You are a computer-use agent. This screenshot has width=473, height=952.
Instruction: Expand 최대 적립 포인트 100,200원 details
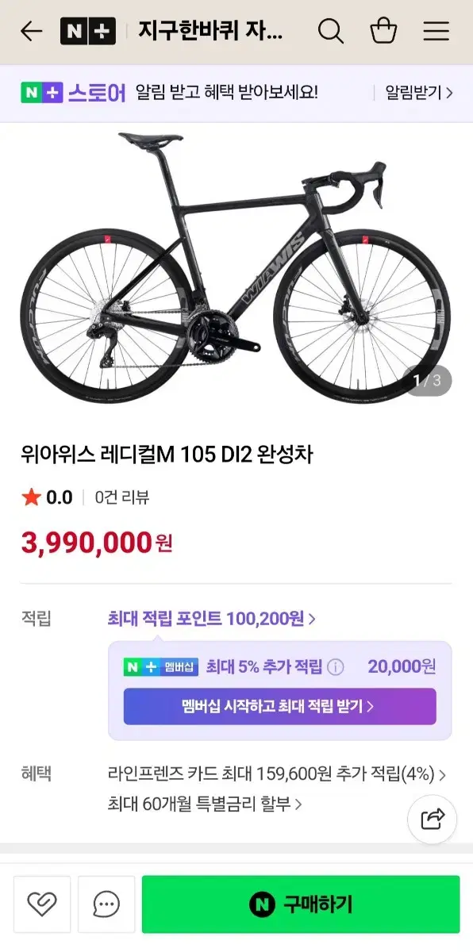pyautogui.click(x=212, y=619)
